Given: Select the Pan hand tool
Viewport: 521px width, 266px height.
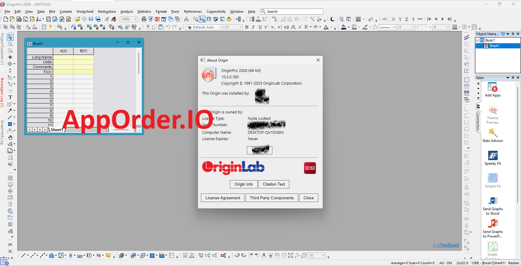Looking at the screenshot, I should coord(10,137).
